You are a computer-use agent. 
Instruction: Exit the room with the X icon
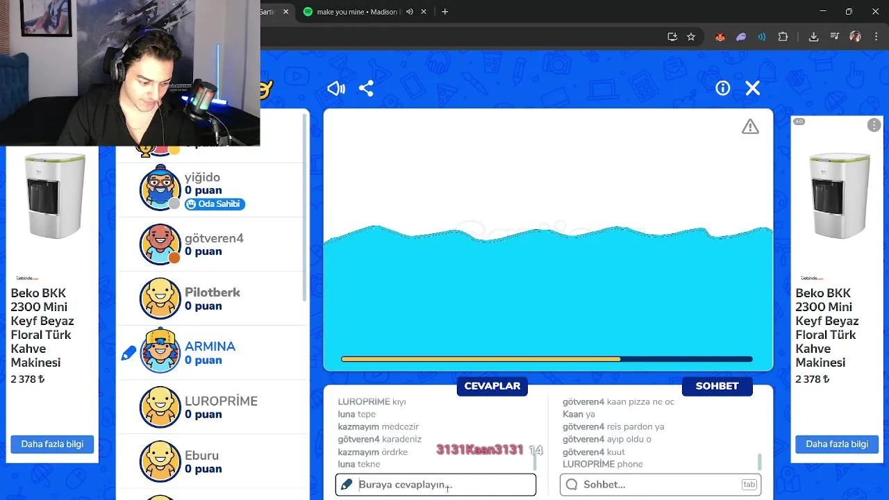tap(753, 88)
